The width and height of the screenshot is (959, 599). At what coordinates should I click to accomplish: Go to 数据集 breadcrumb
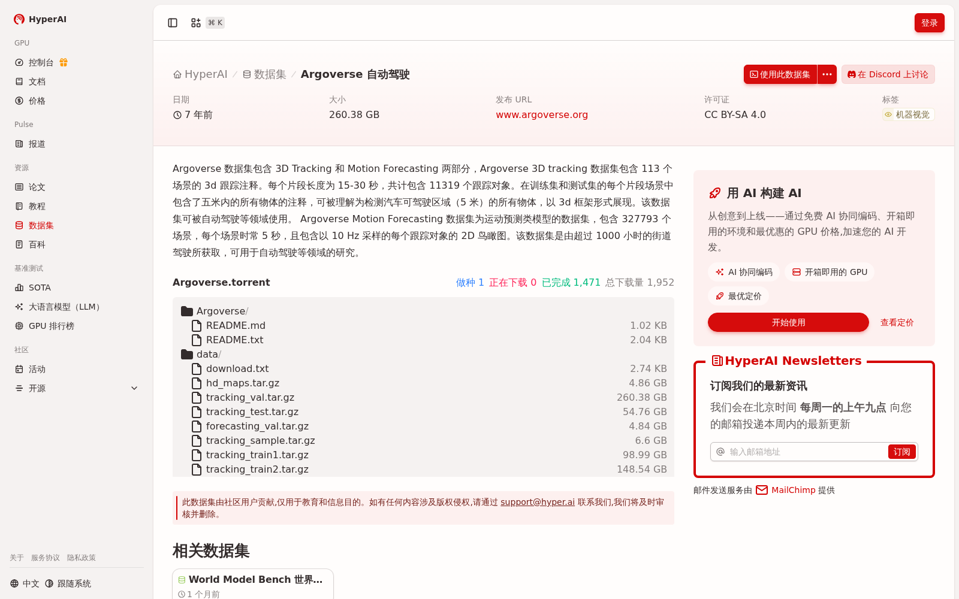click(264, 74)
